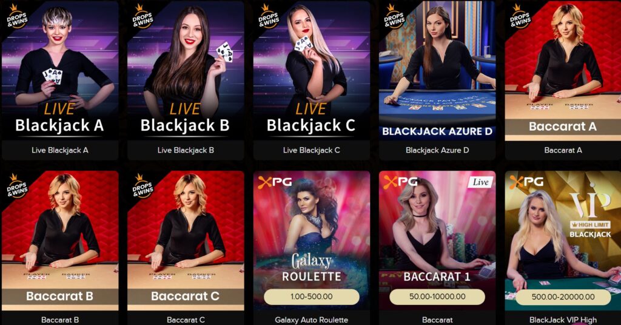Click XPG logo on VIP Blackjack tile

coord(526,182)
